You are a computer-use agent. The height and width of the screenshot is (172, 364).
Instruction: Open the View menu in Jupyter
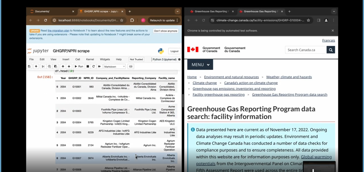(53, 59)
